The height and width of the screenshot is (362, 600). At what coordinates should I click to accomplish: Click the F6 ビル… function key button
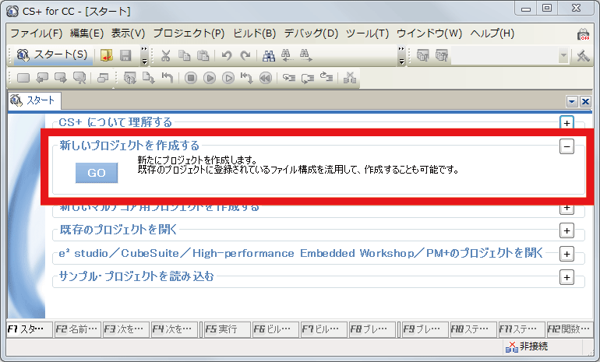[276, 329]
